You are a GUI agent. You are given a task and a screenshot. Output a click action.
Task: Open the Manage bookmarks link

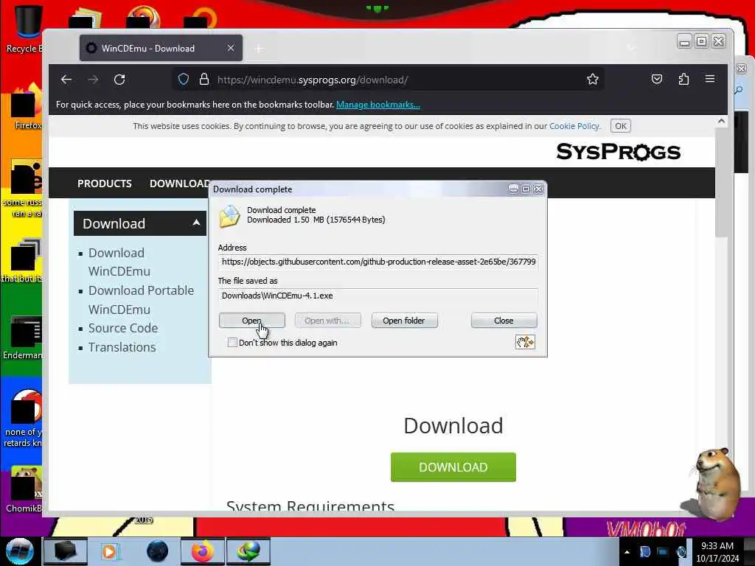point(378,105)
